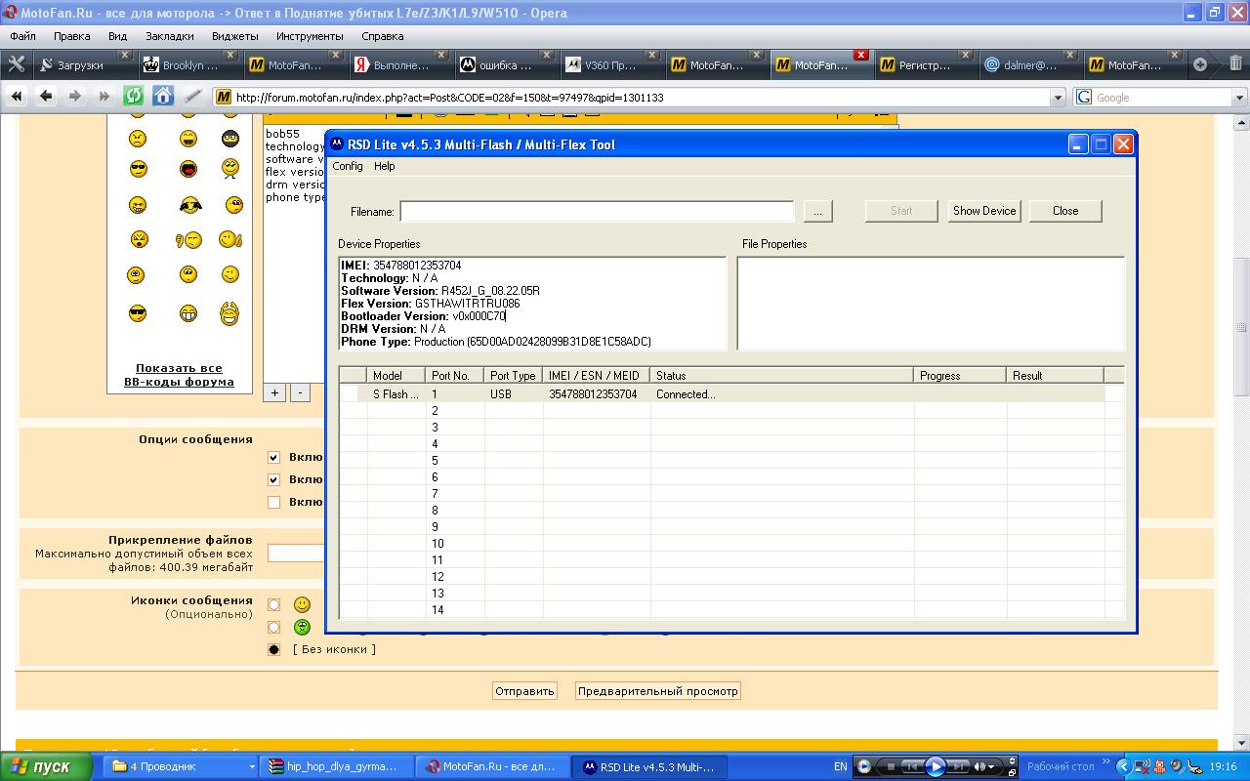Open the Виджеты menu in Opera
1250x781 pixels.
(x=235, y=36)
